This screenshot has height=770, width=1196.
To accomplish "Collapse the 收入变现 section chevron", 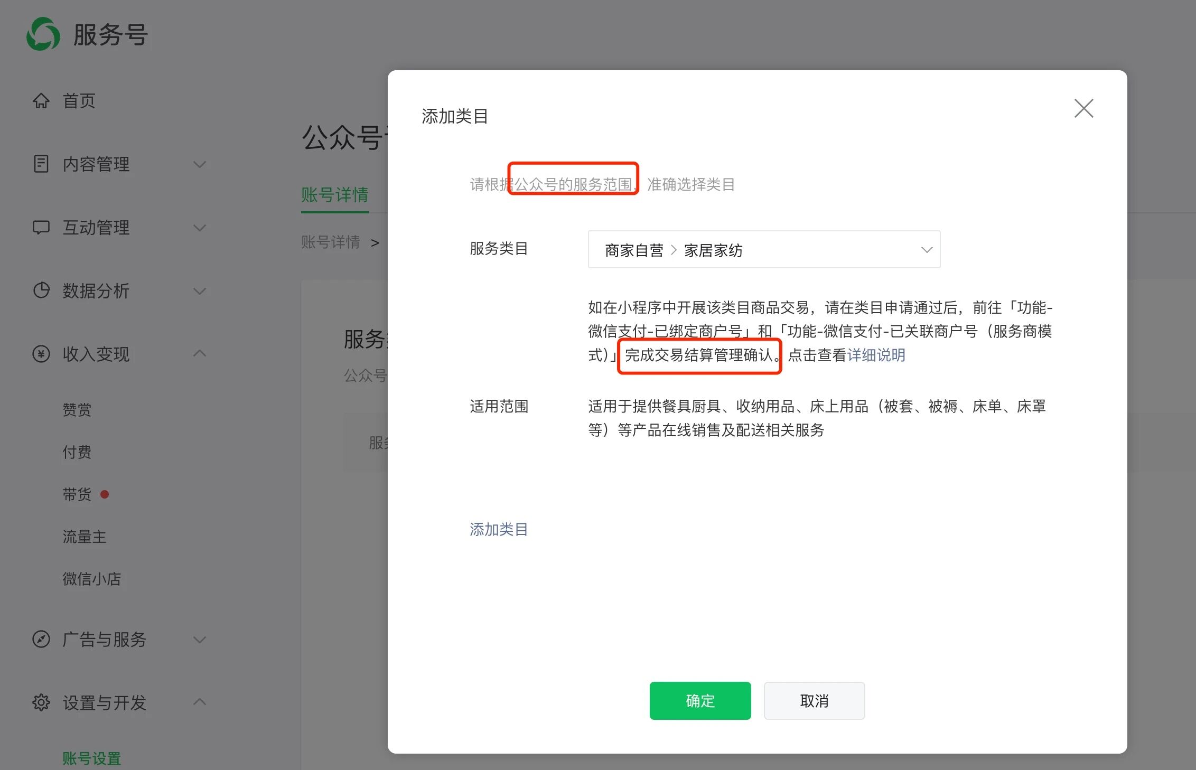I will (x=200, y=353).
